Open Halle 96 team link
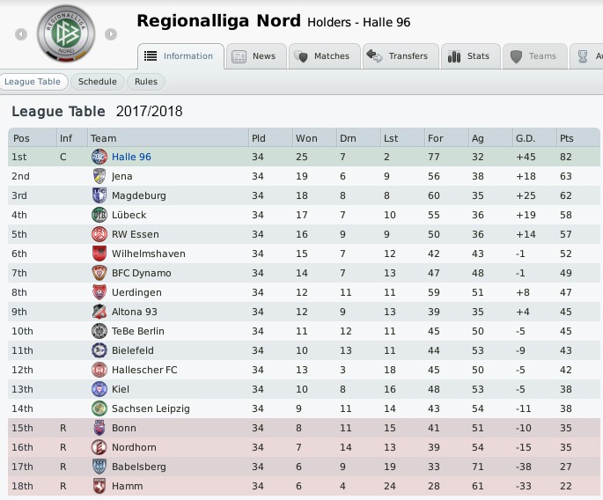603x500 pixels. click(x=131, y=157)
